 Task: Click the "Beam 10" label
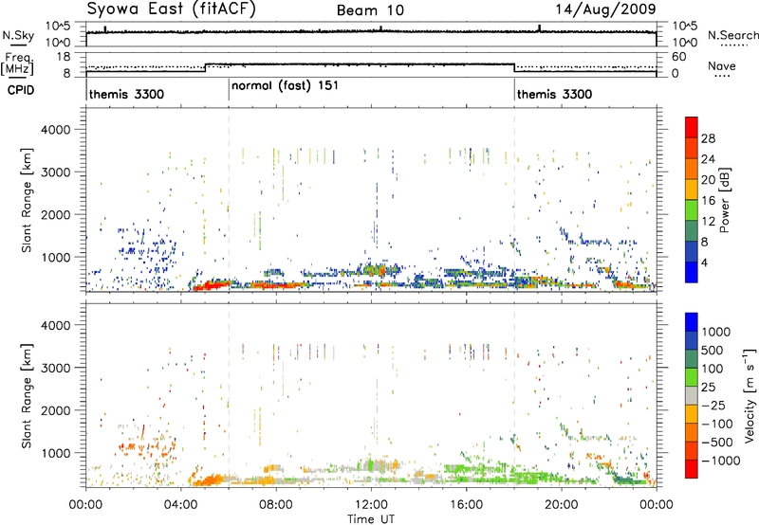click(370, 10)
